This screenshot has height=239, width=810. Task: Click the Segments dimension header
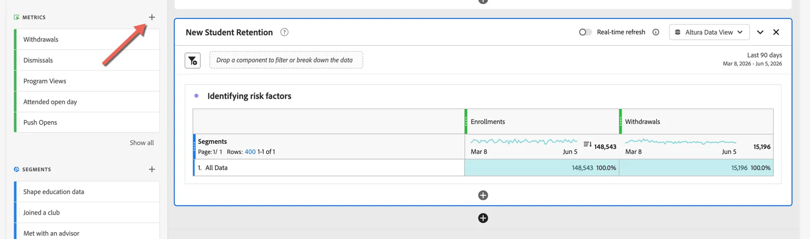329,146
